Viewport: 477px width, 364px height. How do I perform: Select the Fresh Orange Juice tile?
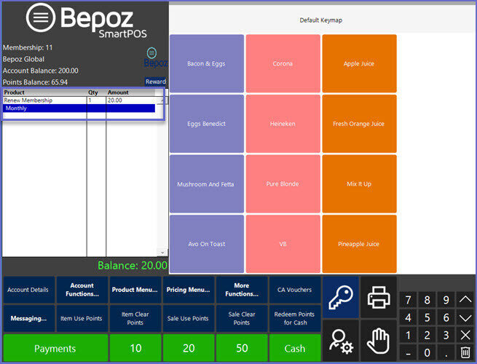pos(359,124)
